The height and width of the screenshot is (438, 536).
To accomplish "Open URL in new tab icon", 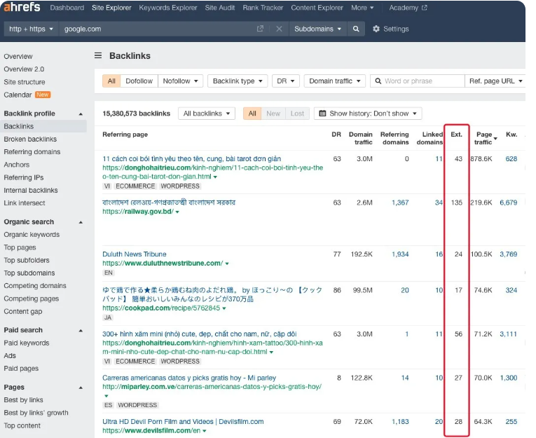I will [x=260, y=29].
